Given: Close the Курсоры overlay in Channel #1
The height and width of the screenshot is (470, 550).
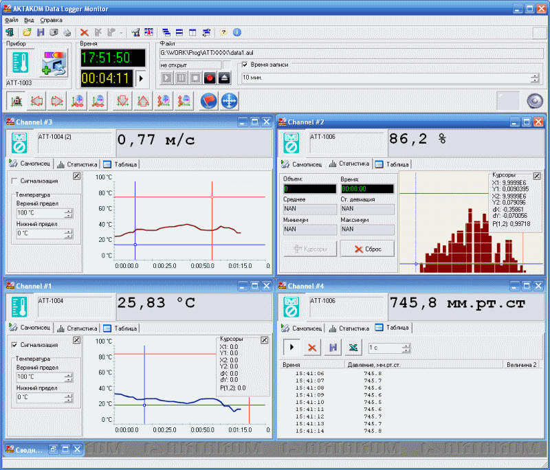Looking at the screenshot, I should tap(265, 340).
